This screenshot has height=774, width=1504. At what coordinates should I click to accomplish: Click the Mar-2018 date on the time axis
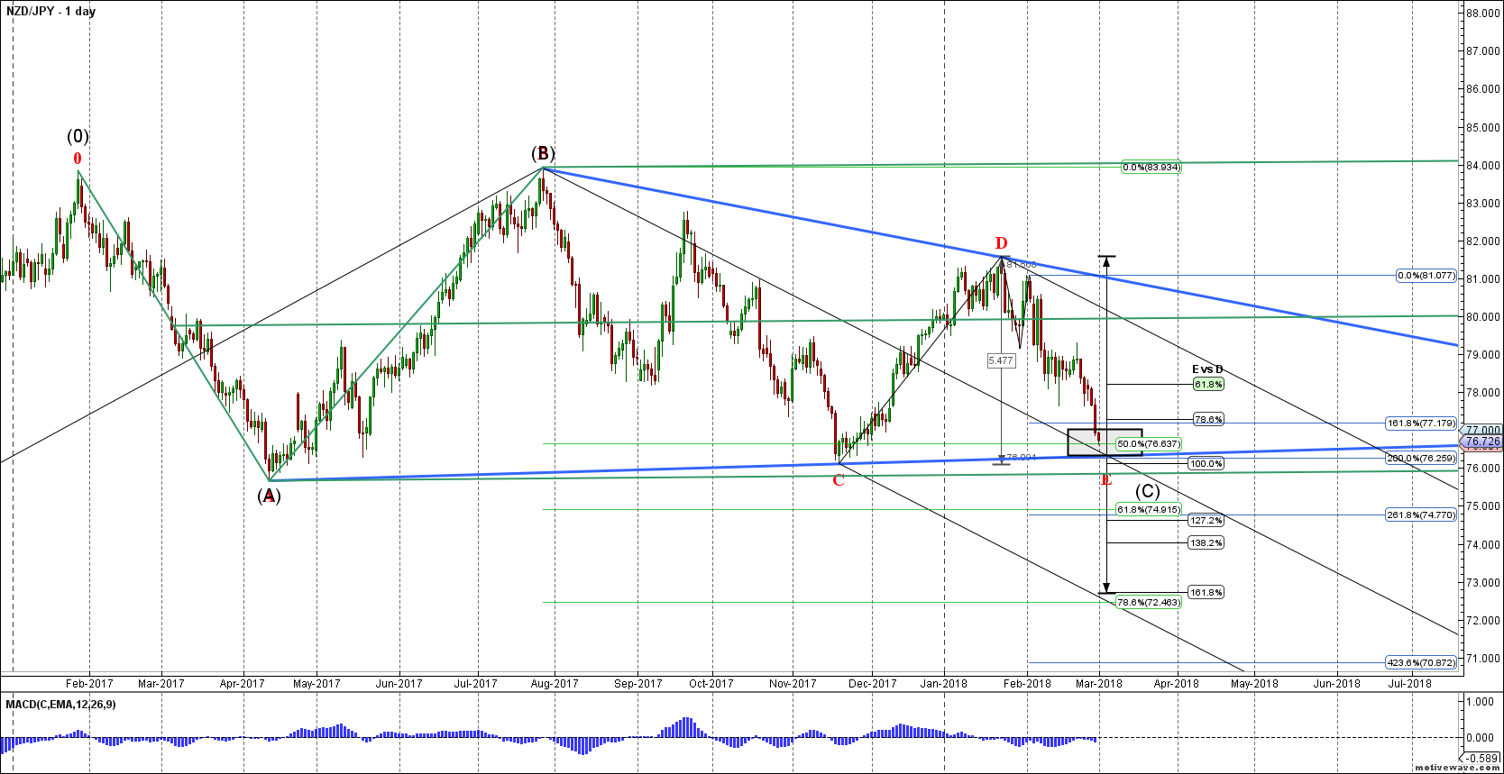[x=1099, y=683]
